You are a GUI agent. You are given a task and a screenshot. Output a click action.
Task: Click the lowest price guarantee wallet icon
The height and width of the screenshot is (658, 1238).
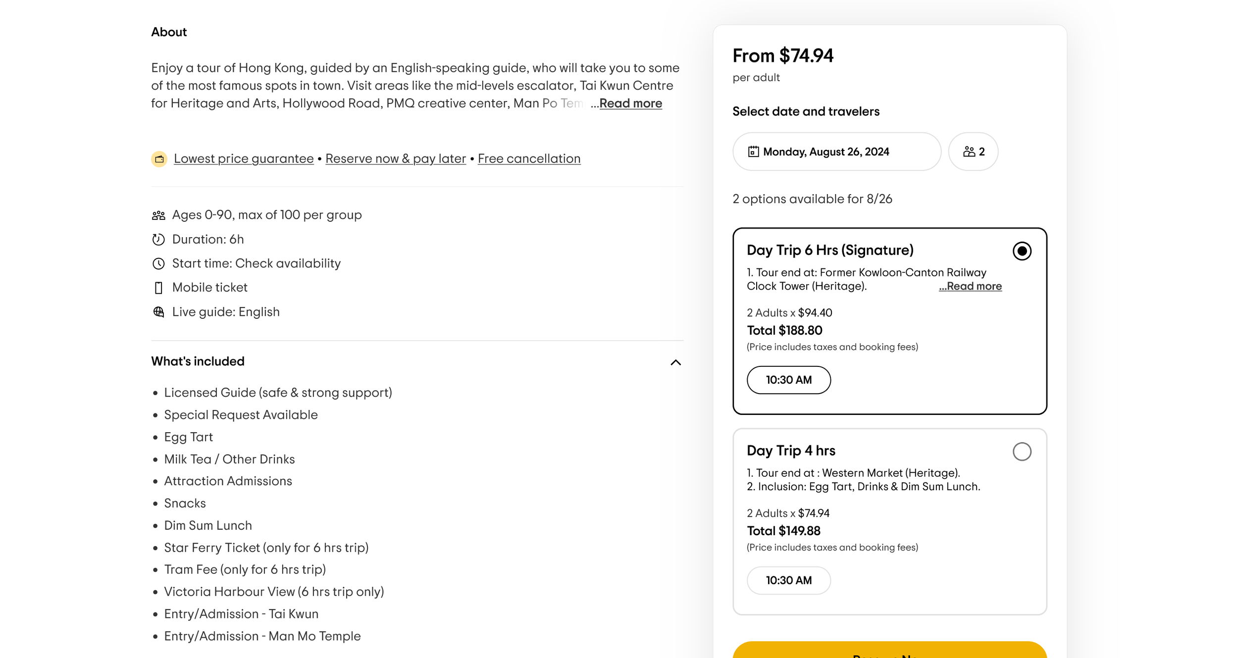click(159, 159)
